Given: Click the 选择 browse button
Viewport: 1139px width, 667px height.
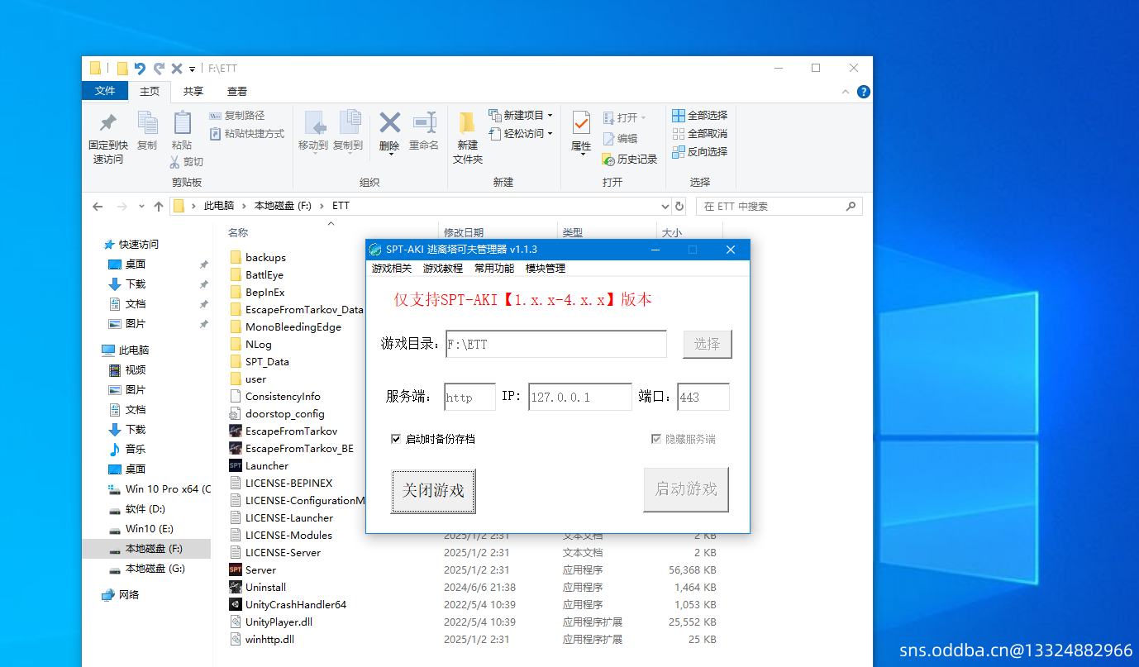Looking at the screenshot, I should 708,344.
